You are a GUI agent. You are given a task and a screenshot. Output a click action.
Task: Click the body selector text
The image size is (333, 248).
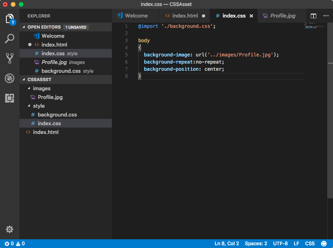tap(144, 41)
